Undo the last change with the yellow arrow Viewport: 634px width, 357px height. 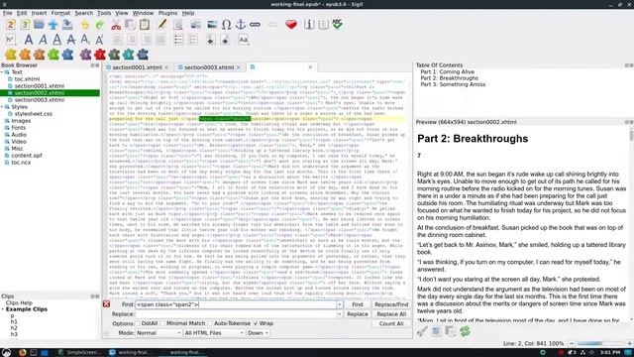tap(85, 25)
